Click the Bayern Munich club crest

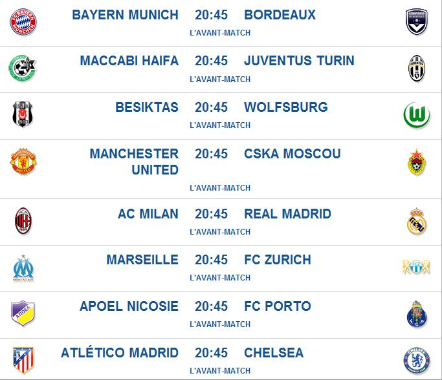(23, 22)
